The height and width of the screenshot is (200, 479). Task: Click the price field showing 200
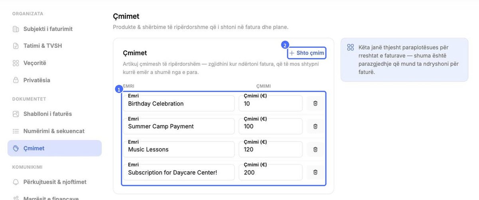coord(271,173)
